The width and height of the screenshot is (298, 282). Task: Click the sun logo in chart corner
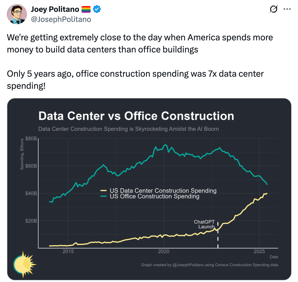[25, 265]
